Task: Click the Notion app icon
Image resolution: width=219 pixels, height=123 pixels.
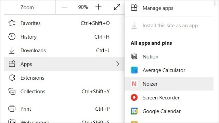Action: pyautogui.click(x=134, y=57)
